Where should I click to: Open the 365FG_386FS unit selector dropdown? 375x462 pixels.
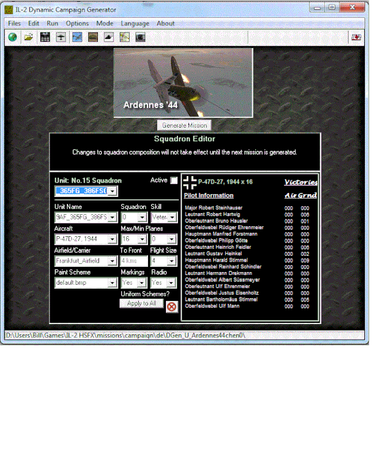[x=112, y=191]
